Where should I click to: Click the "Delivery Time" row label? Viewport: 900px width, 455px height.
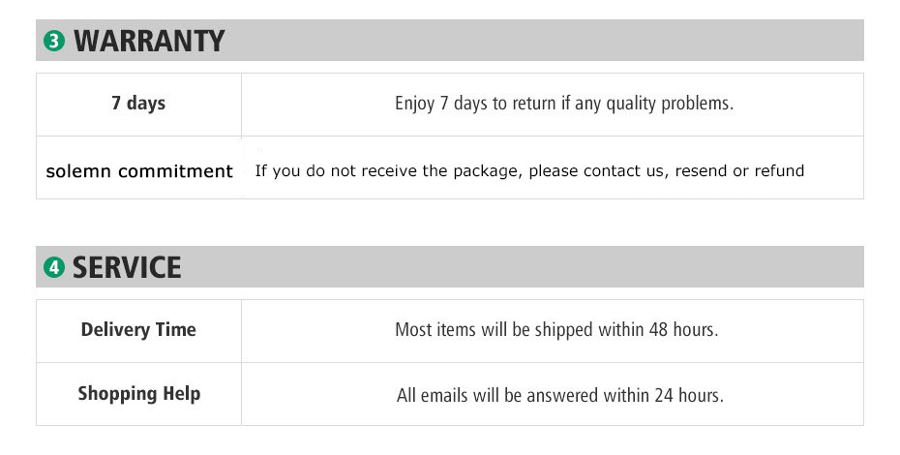(x=138, y=330)
